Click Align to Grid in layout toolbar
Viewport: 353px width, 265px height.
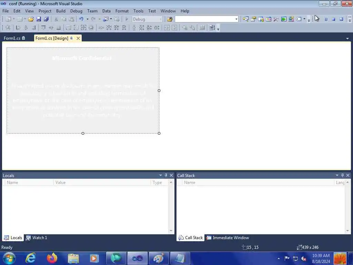pyautogui.click(x=8, y=28)
